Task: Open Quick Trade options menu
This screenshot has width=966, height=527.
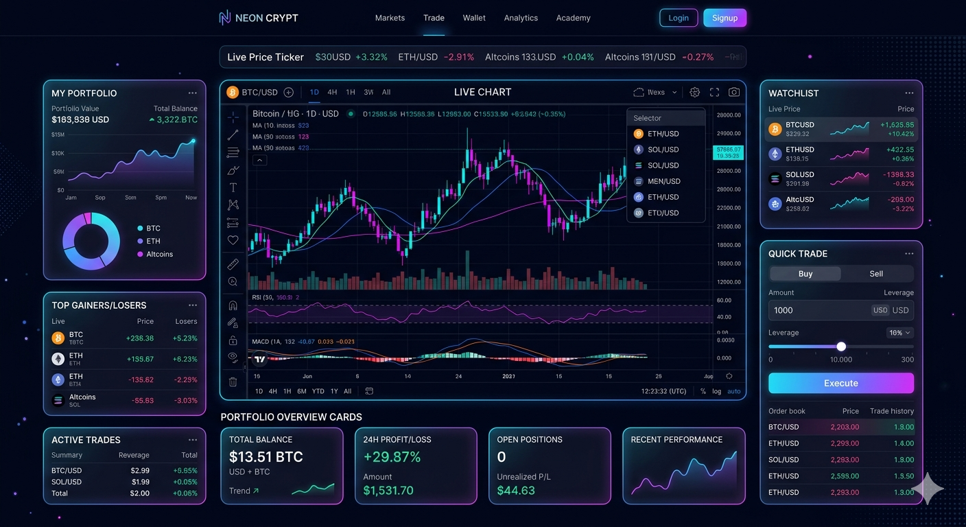Action: point(909,254)
